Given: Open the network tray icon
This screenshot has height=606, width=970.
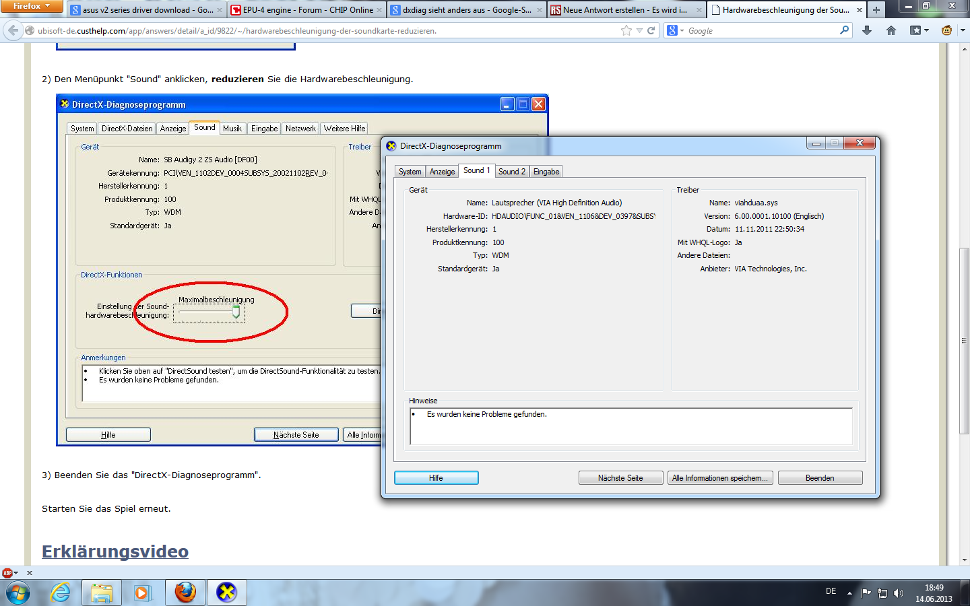Looking at the screenshot, I should click(x=882, y=593).
